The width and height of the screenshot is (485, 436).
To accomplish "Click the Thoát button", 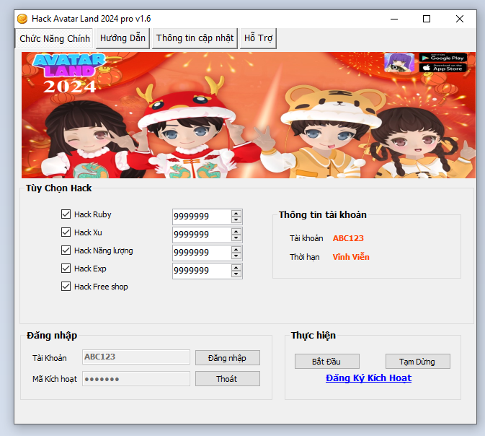I will click(227, 379).
